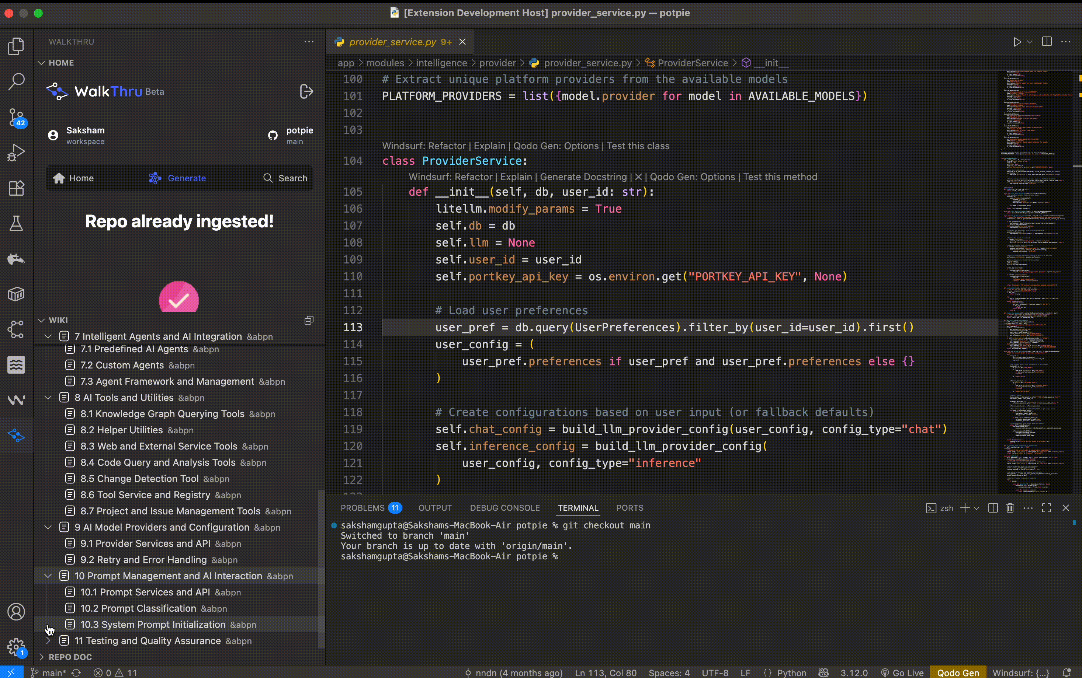Synchronize changes icon in status bar
The width and height of the screenshot is (1082, 678).
(77, 672)
